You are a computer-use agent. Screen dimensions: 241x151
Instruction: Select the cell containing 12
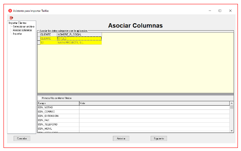(x=49, y=42)
